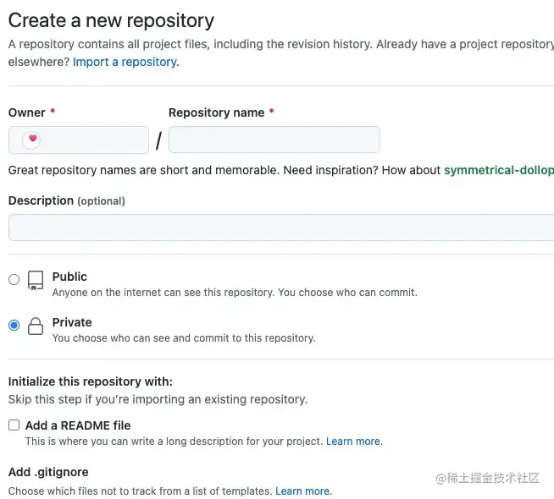Click the Private option label

point(72,322)
